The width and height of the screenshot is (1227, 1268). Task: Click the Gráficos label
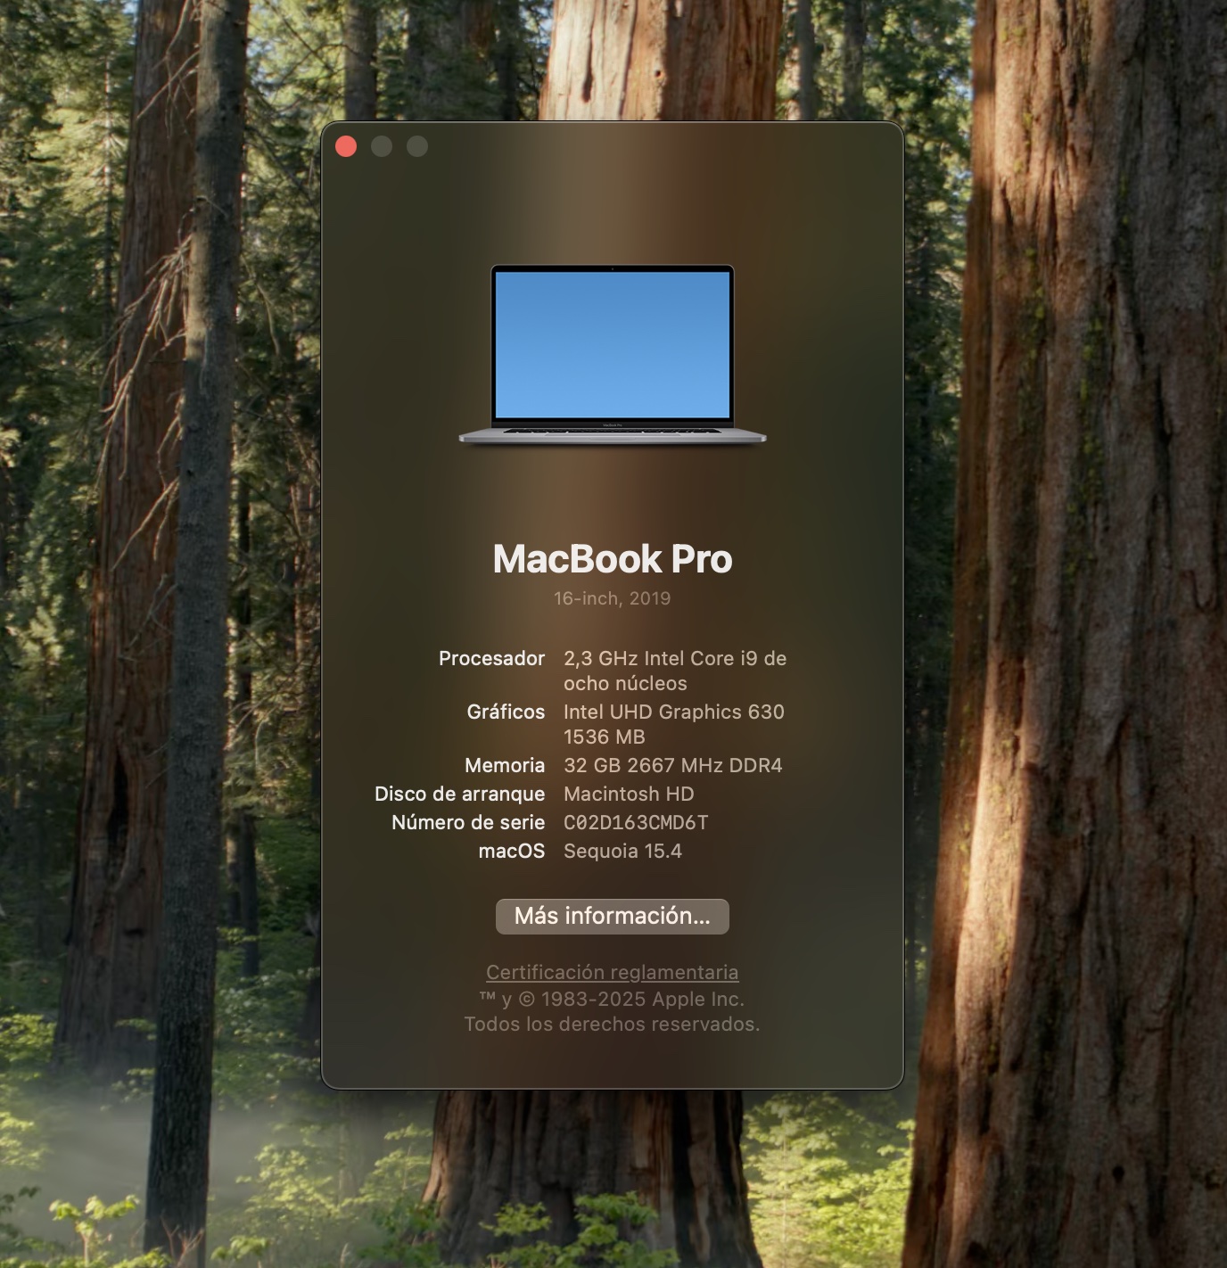click(x=506, y=712)
